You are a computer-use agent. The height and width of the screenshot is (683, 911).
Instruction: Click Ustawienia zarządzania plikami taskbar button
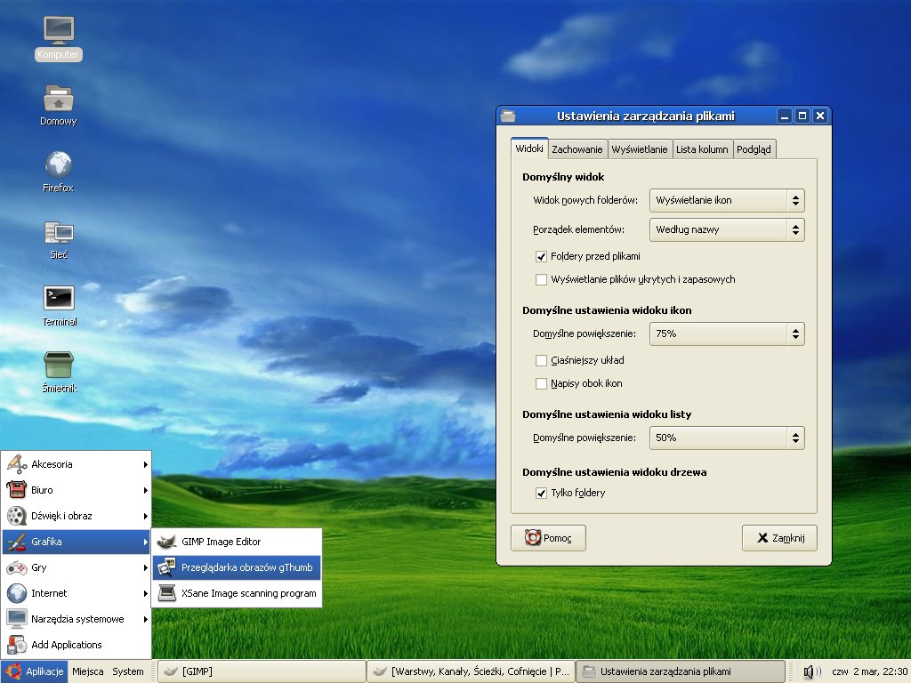(681, 671)
